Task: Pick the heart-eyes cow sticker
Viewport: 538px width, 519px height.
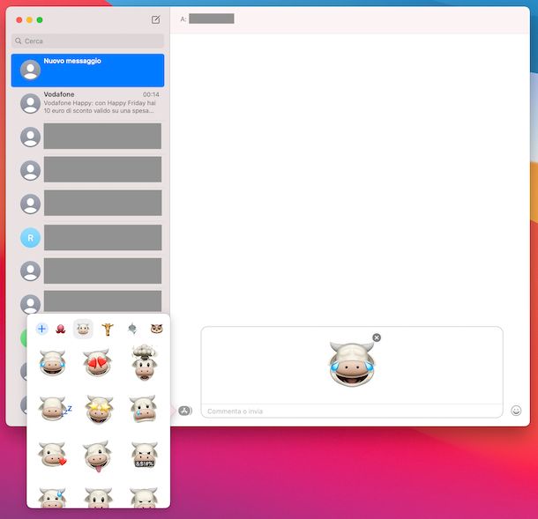Action: point(98,362)
